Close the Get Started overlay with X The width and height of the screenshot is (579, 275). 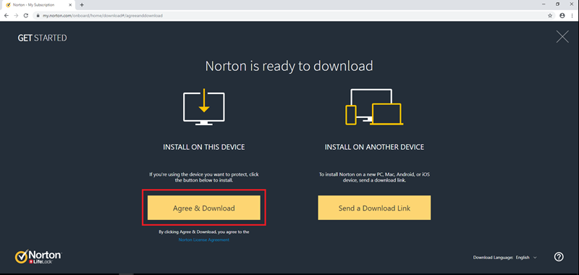(x=562, y=36)
